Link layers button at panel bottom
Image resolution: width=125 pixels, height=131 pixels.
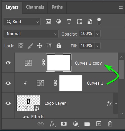pos(41,124)
